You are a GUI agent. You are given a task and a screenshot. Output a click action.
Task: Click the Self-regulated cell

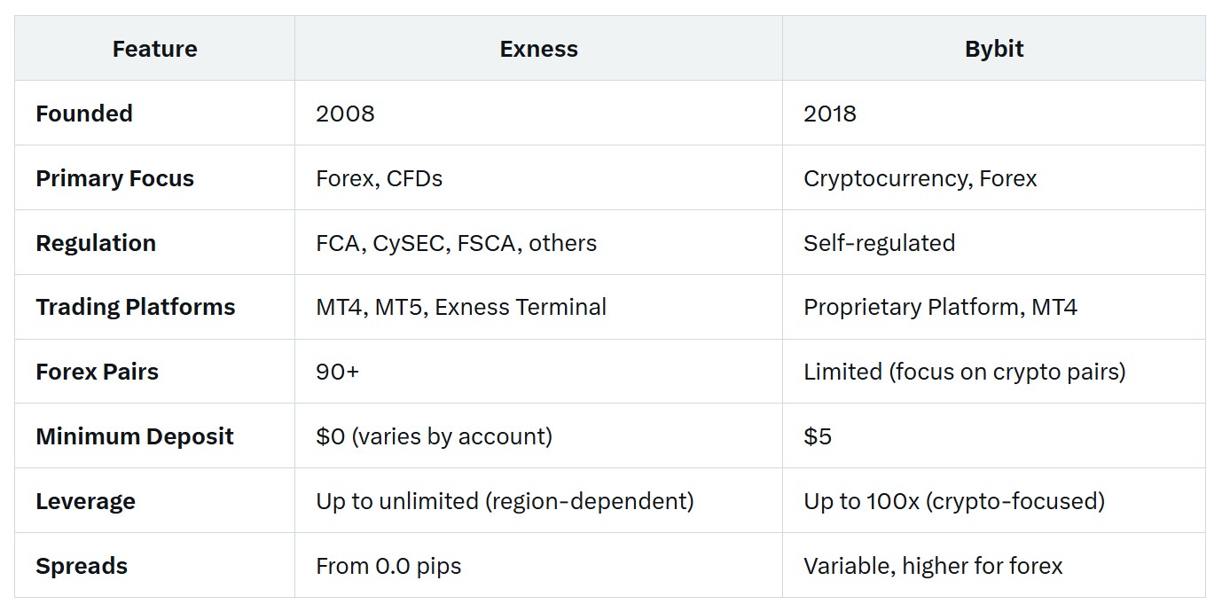tap(879, 243)
